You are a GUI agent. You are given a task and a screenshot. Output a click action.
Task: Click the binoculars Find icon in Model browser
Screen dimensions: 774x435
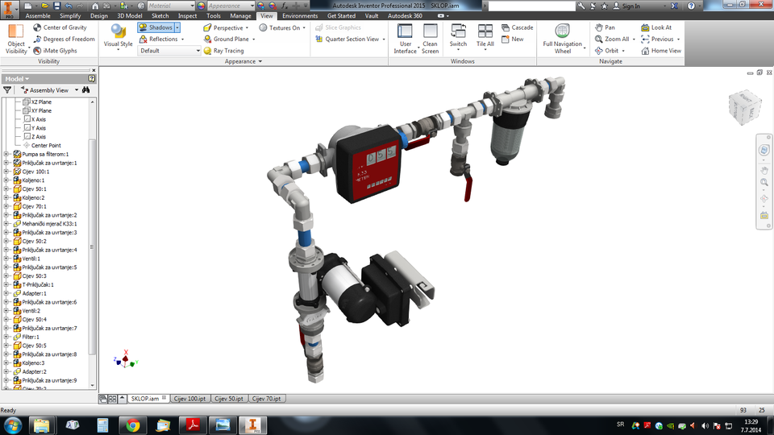pyautogui.click(x=85, y=90)
